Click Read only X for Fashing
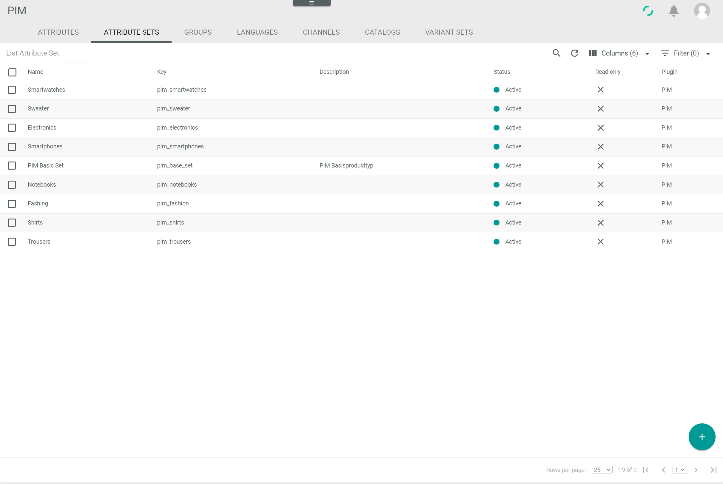This screenshot has width=723, height=484. point(601,203)
